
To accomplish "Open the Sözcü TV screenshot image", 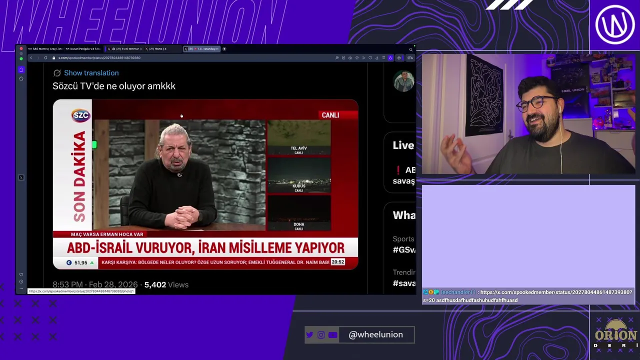I will (x=205, y=184).
